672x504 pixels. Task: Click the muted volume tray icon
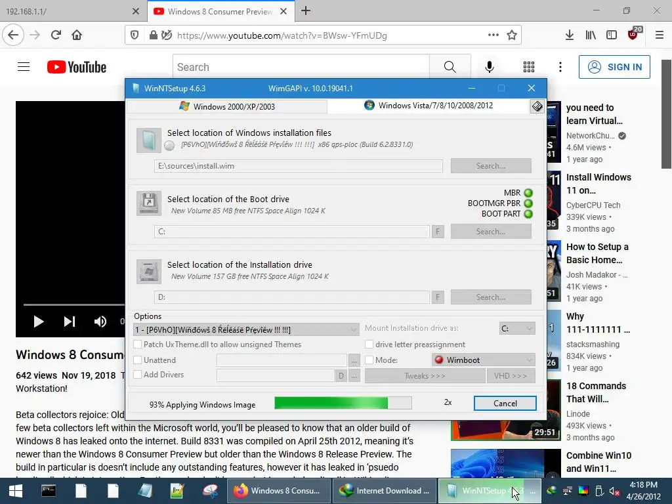[614, 491]
